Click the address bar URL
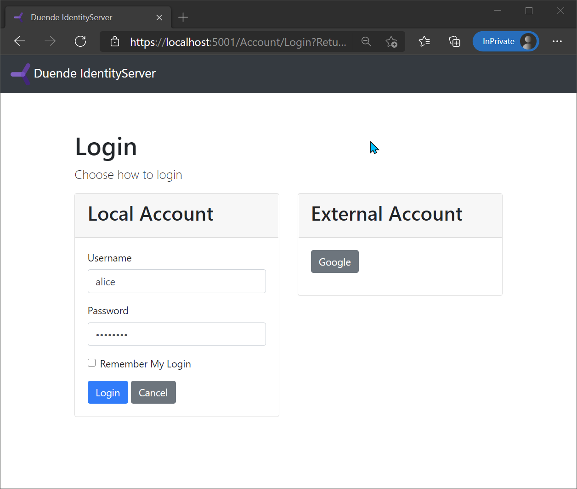 [238, 42]
